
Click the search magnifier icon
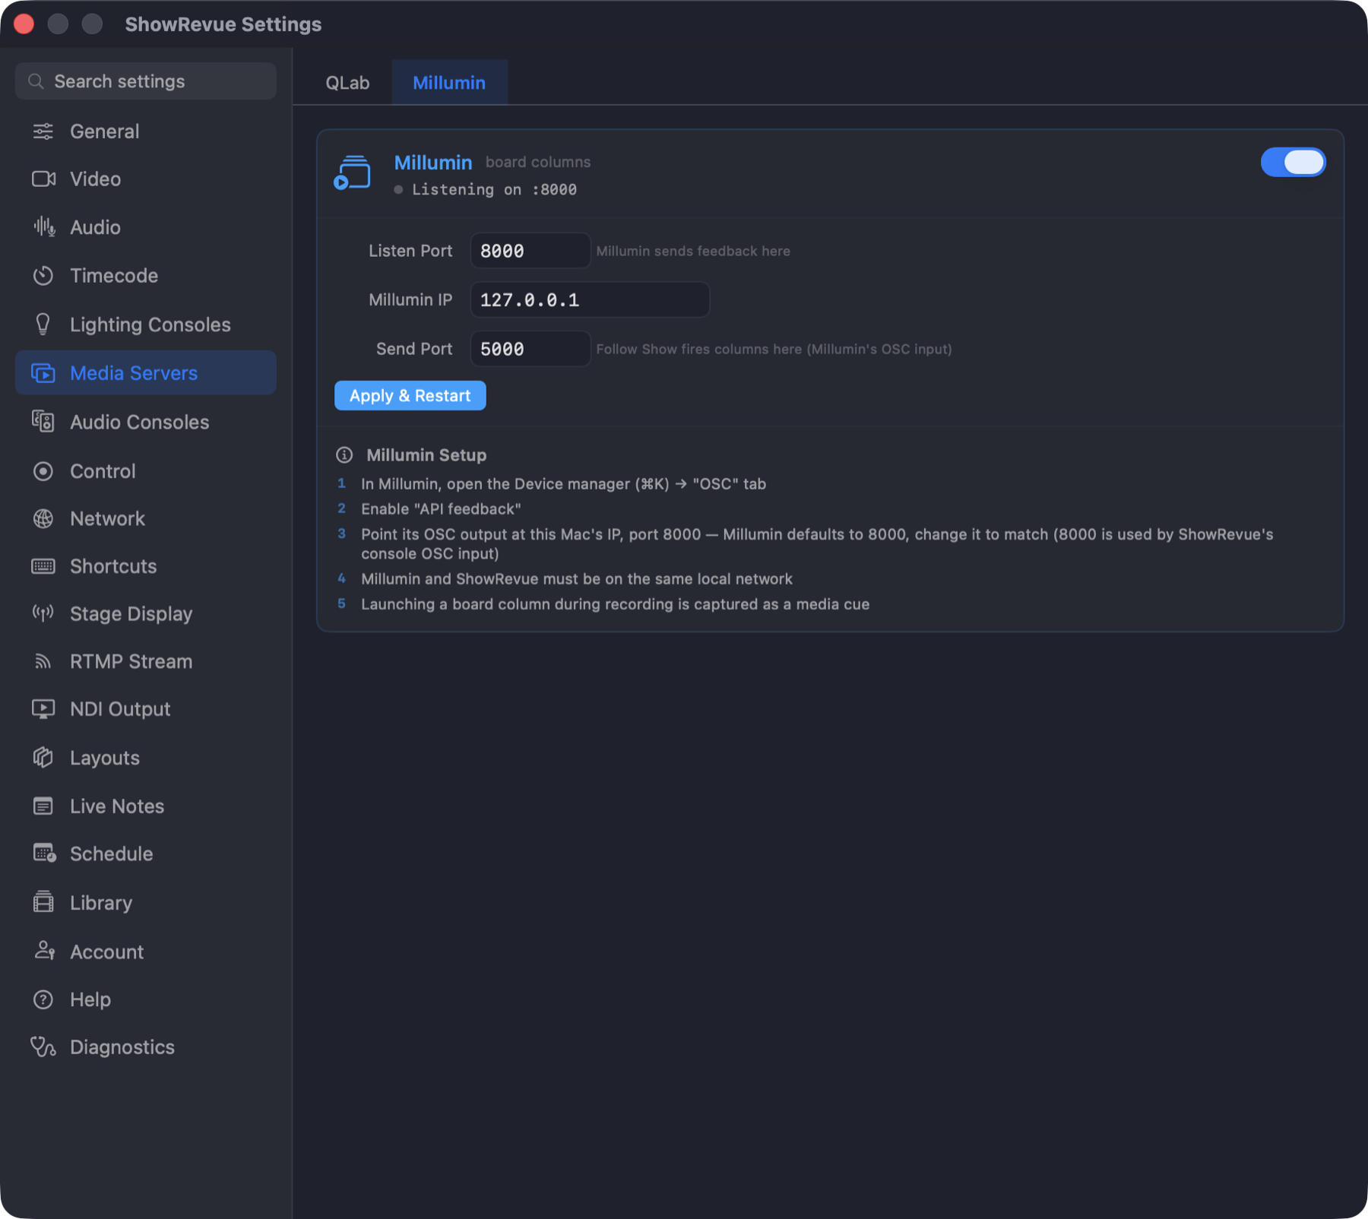[x=36, y=81]
